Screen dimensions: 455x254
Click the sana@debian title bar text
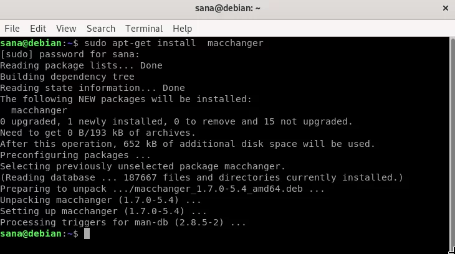point(228,8)
